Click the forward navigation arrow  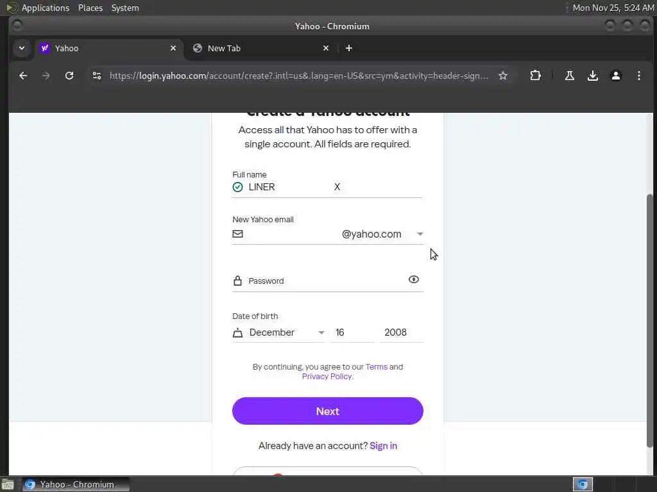(x=46, y=76)
